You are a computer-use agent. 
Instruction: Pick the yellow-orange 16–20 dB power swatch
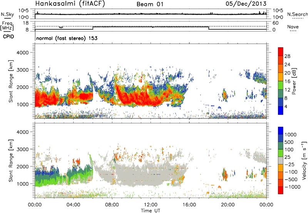point(281,77)
